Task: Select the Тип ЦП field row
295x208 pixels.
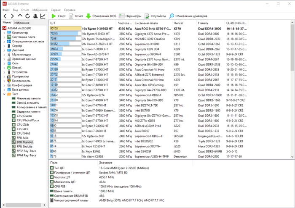Action: [x=121, y=168]
